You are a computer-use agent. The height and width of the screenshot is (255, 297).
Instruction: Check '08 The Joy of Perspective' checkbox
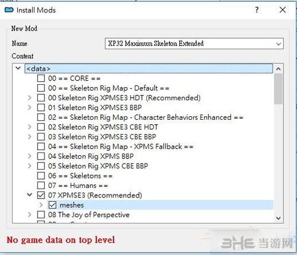click(x=41, y=215)
